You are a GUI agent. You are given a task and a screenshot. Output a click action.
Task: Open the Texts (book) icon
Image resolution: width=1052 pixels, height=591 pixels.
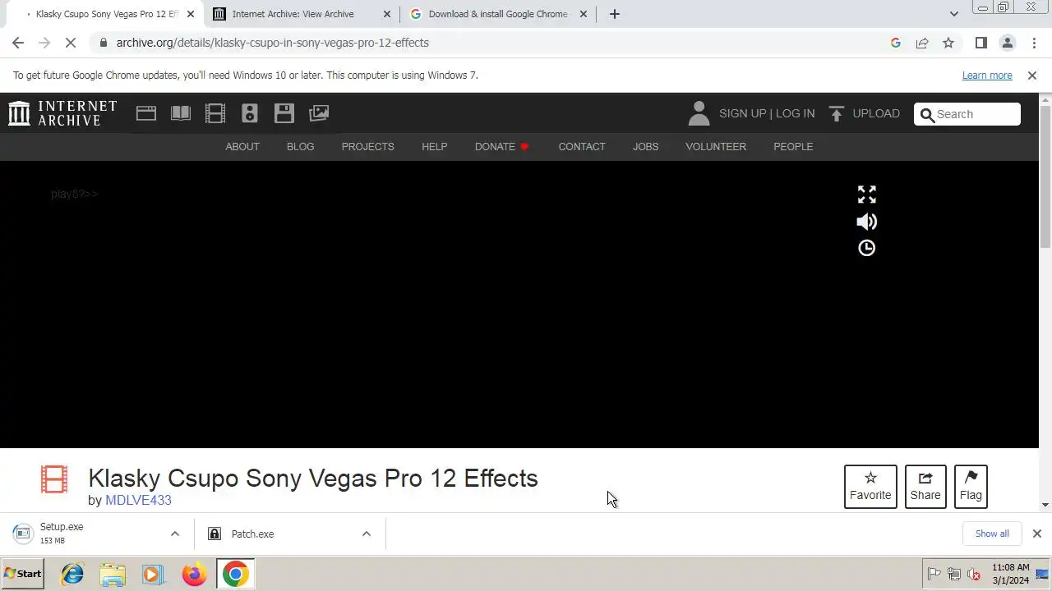pyautogui.click(x=181, y=113)
